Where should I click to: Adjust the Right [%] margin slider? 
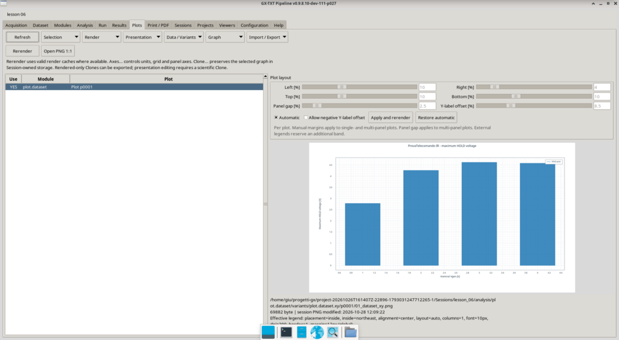tap(534, 87)
